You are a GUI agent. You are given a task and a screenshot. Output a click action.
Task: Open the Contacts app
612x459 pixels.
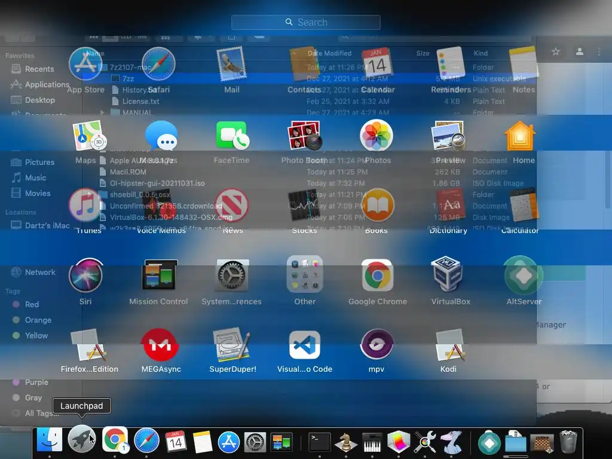[x=304, y=64]
